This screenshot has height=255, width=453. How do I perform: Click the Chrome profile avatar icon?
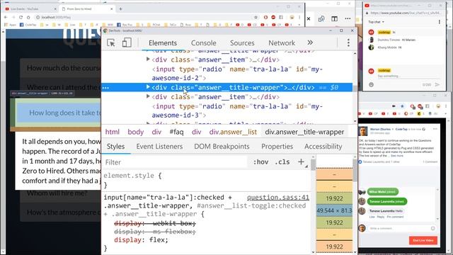click(x=292, y=17)
